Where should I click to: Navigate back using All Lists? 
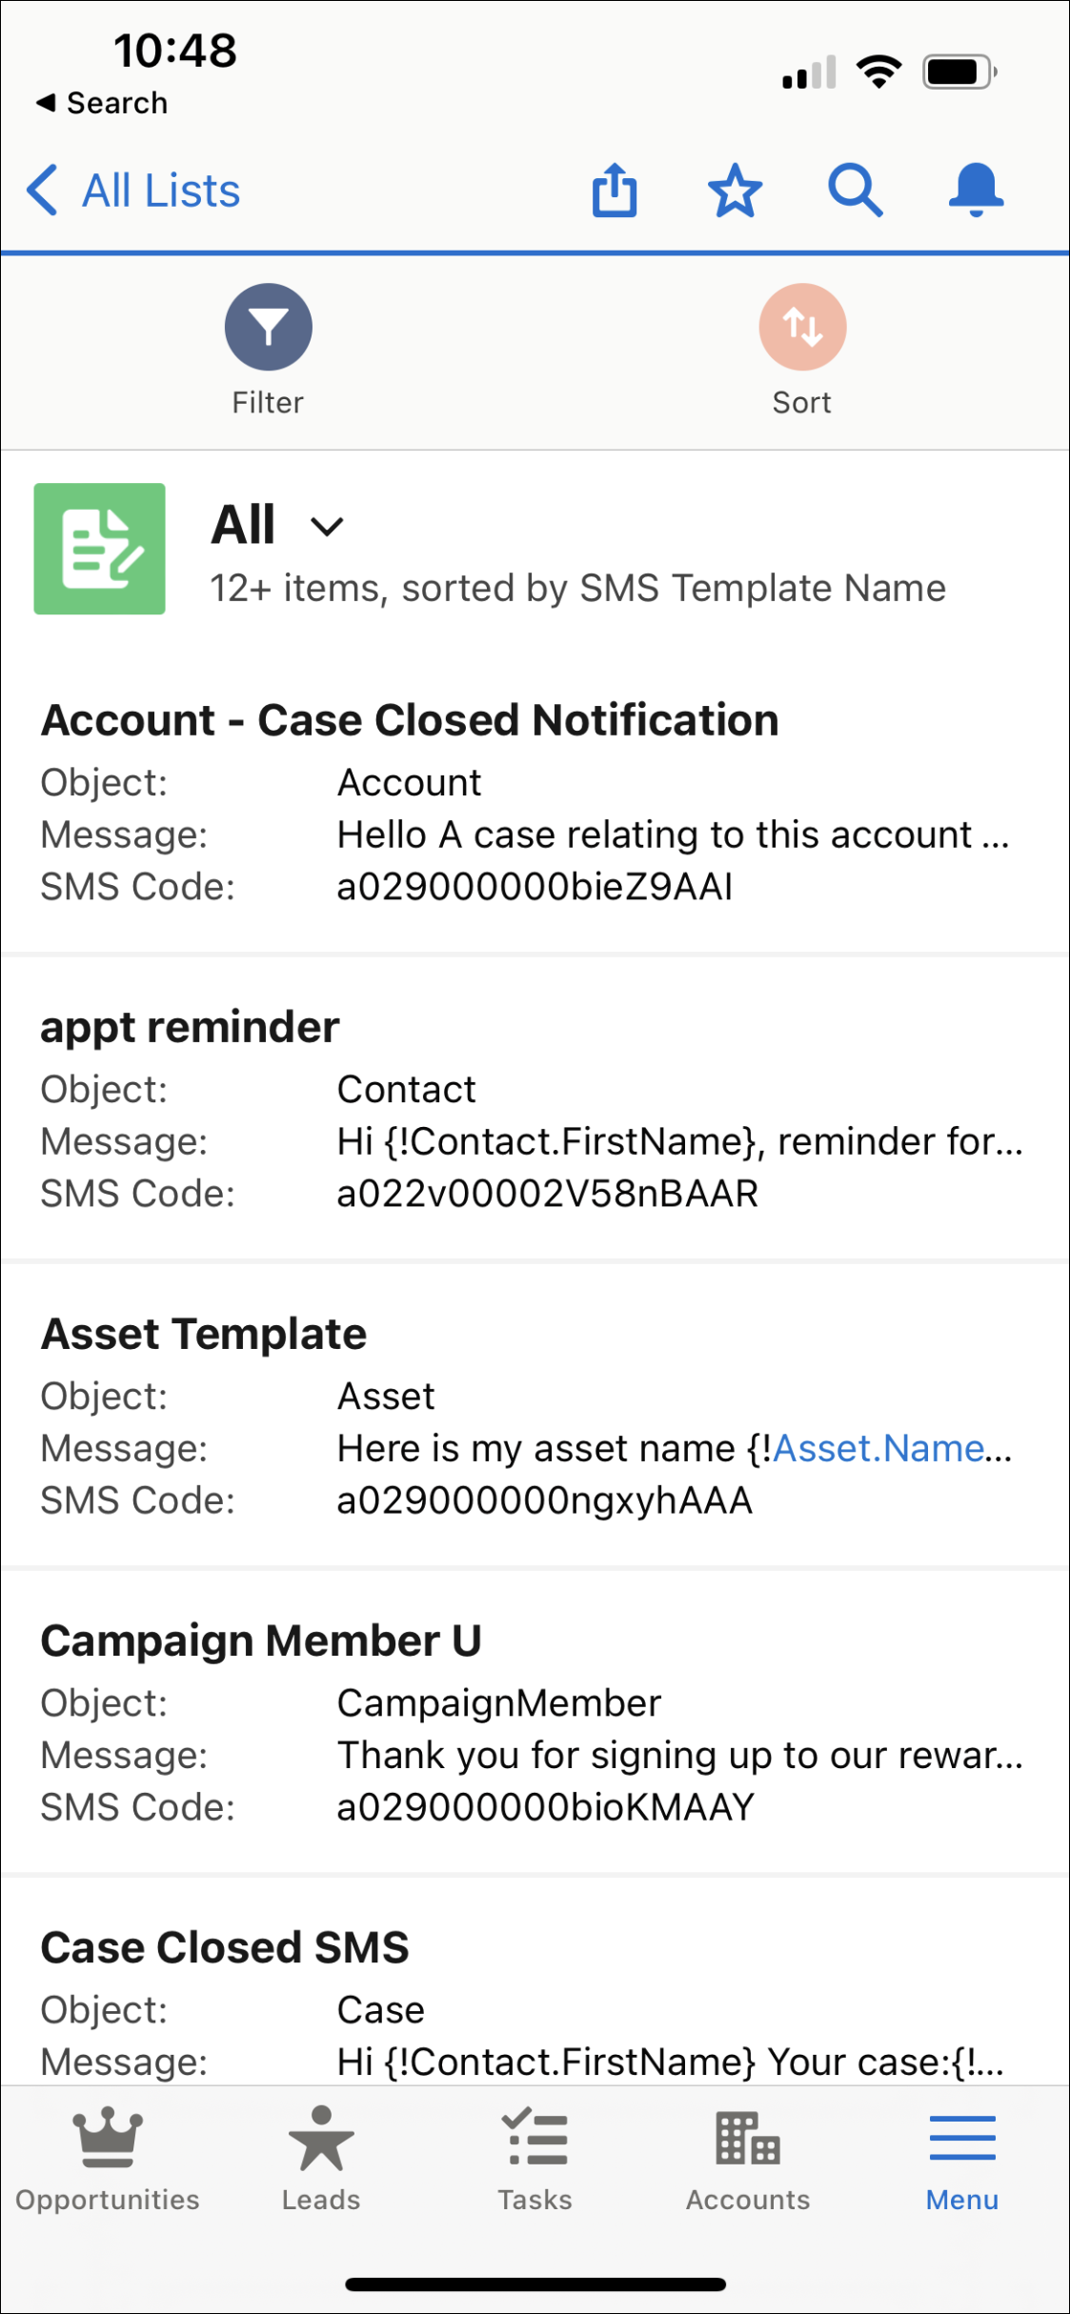point(133,190)
